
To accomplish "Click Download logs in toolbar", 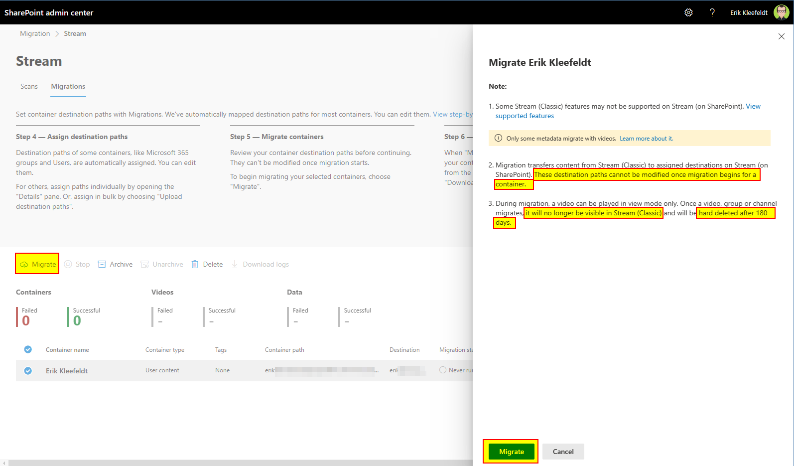I will coord(260,264).
